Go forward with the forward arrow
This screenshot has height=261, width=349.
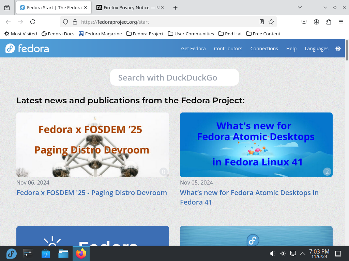click(20, 22)
